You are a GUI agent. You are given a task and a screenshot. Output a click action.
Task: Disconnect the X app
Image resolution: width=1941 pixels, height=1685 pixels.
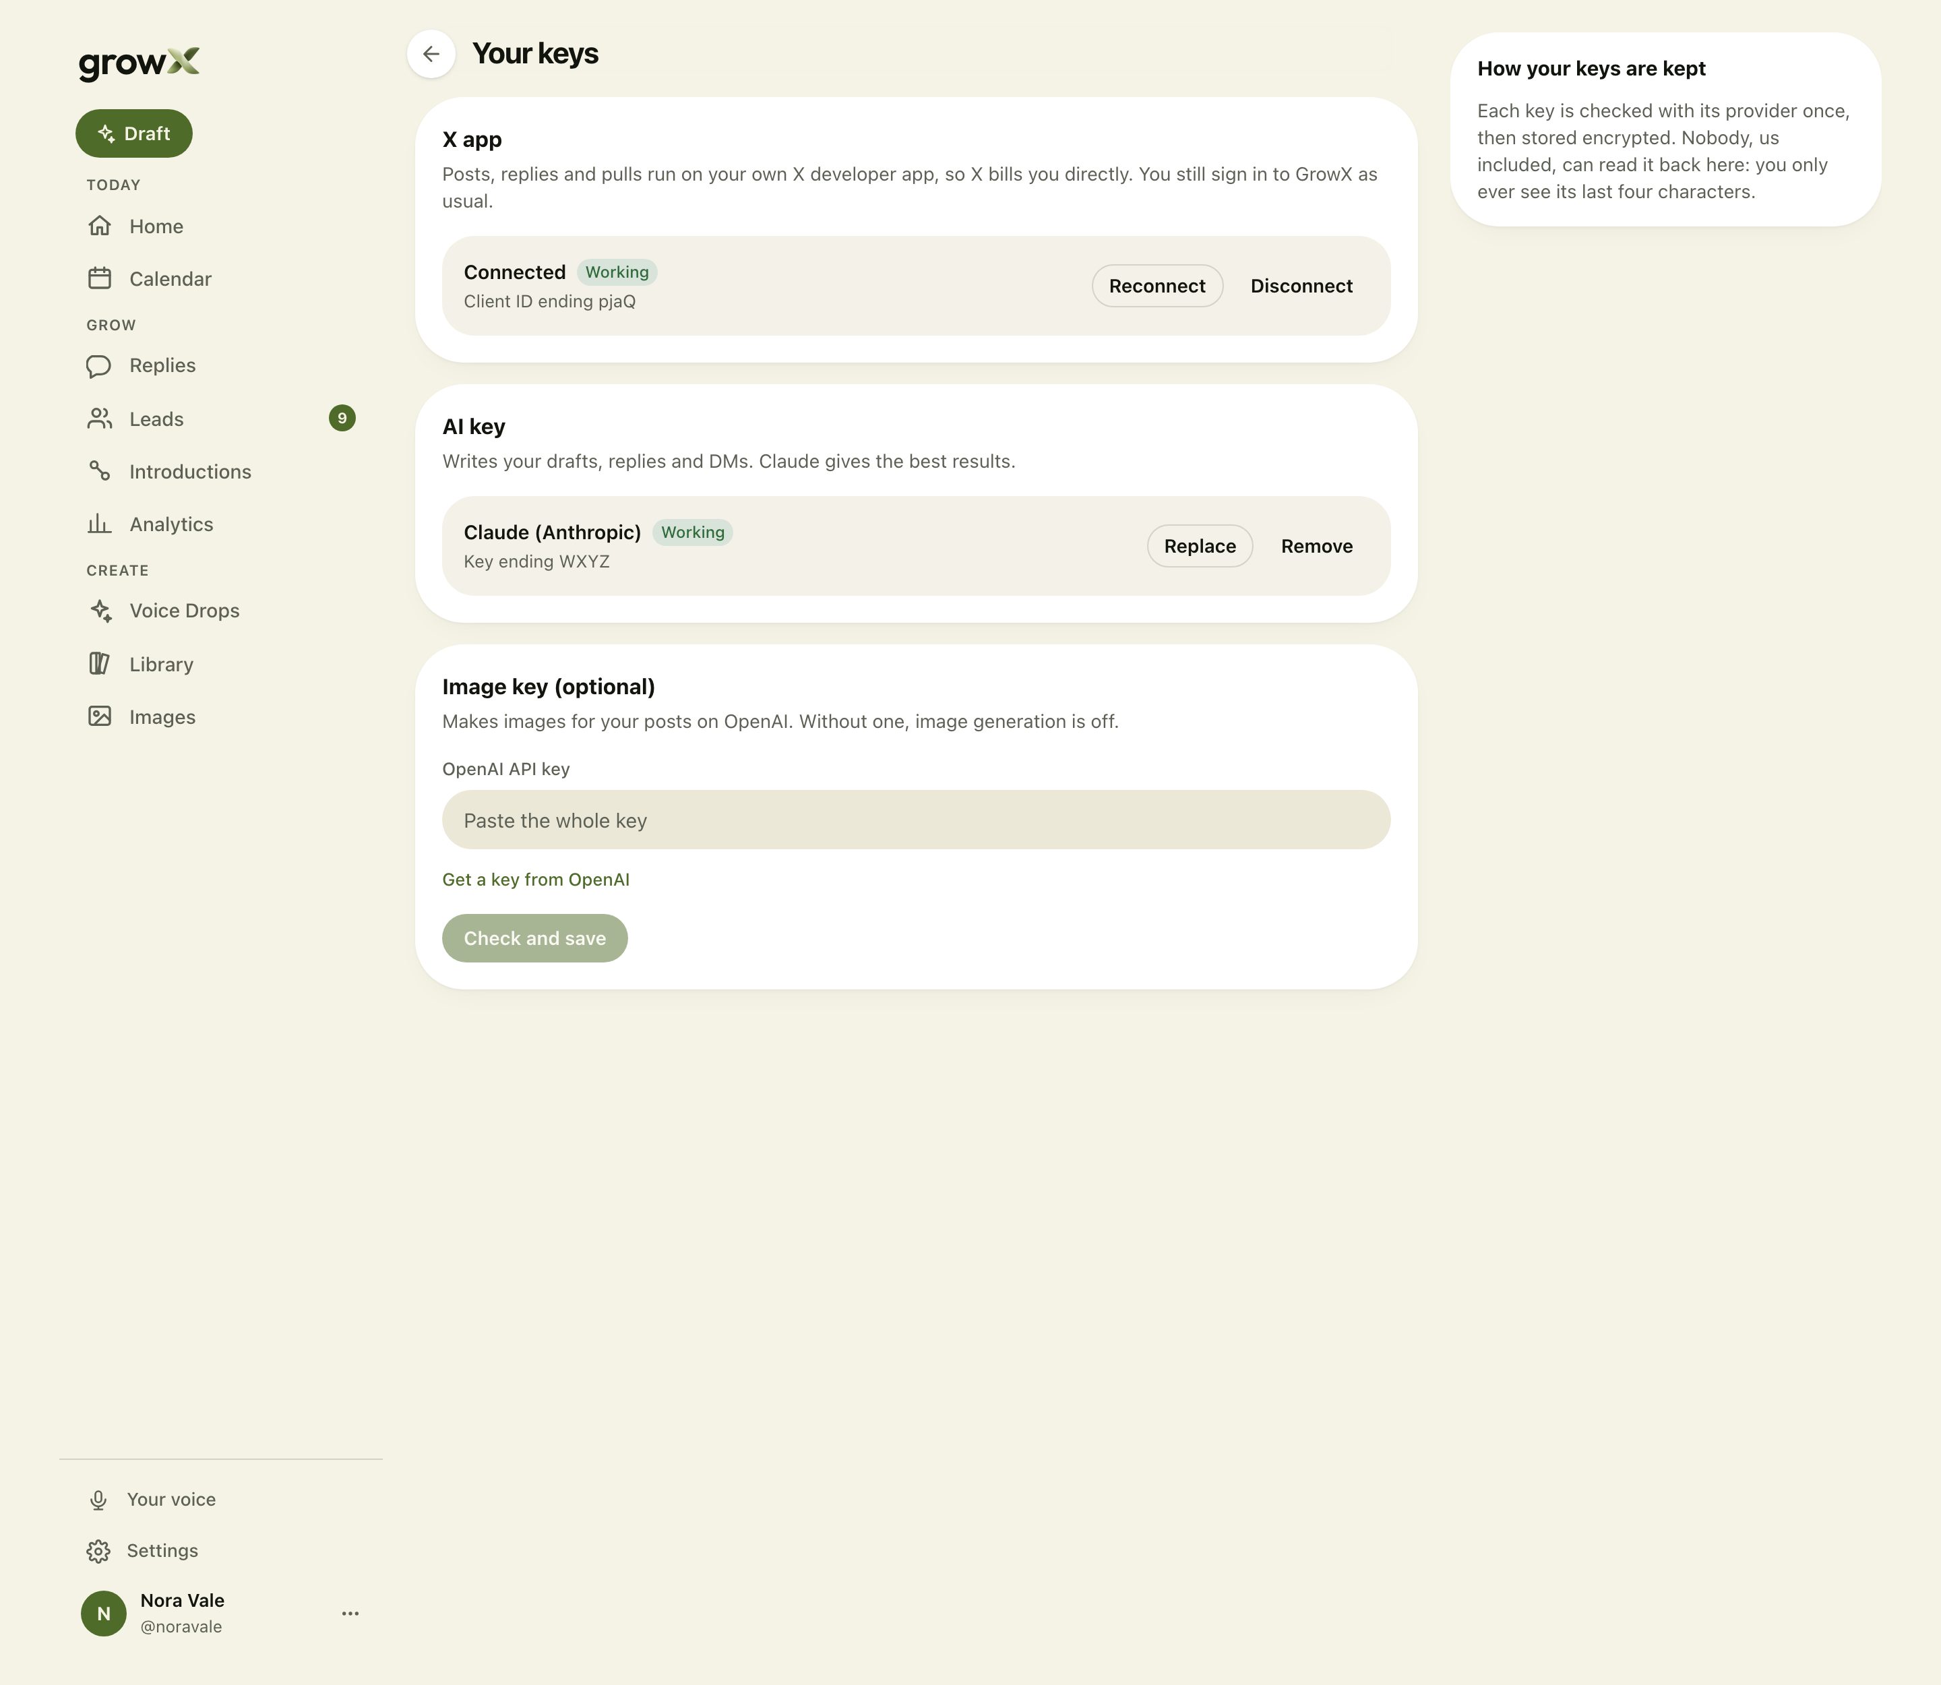(1301, 286)
